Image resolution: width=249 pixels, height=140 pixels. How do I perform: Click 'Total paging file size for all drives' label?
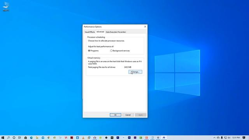[102, 67]
